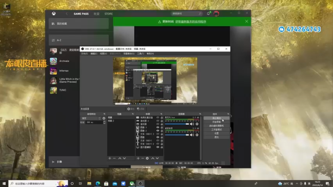
Task: Click the 300 ms duration field
Action: pyautogui.click(x=94, y=122)
